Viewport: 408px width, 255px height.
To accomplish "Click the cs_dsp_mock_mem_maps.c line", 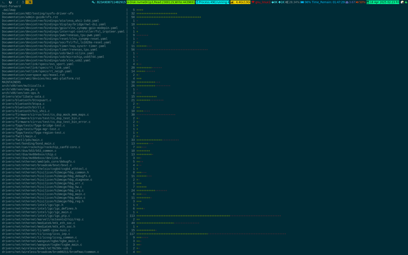I will click(45, 114).
